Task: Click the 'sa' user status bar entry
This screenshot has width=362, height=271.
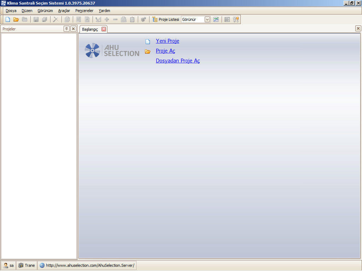Action: 9,265
